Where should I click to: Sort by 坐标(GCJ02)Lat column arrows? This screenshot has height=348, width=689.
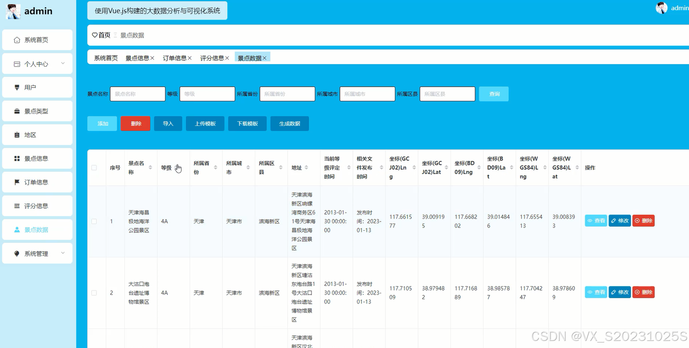coord(446,168)
